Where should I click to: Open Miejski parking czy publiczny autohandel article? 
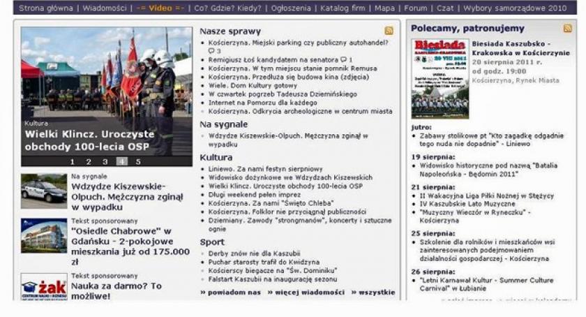click(299, 43)
